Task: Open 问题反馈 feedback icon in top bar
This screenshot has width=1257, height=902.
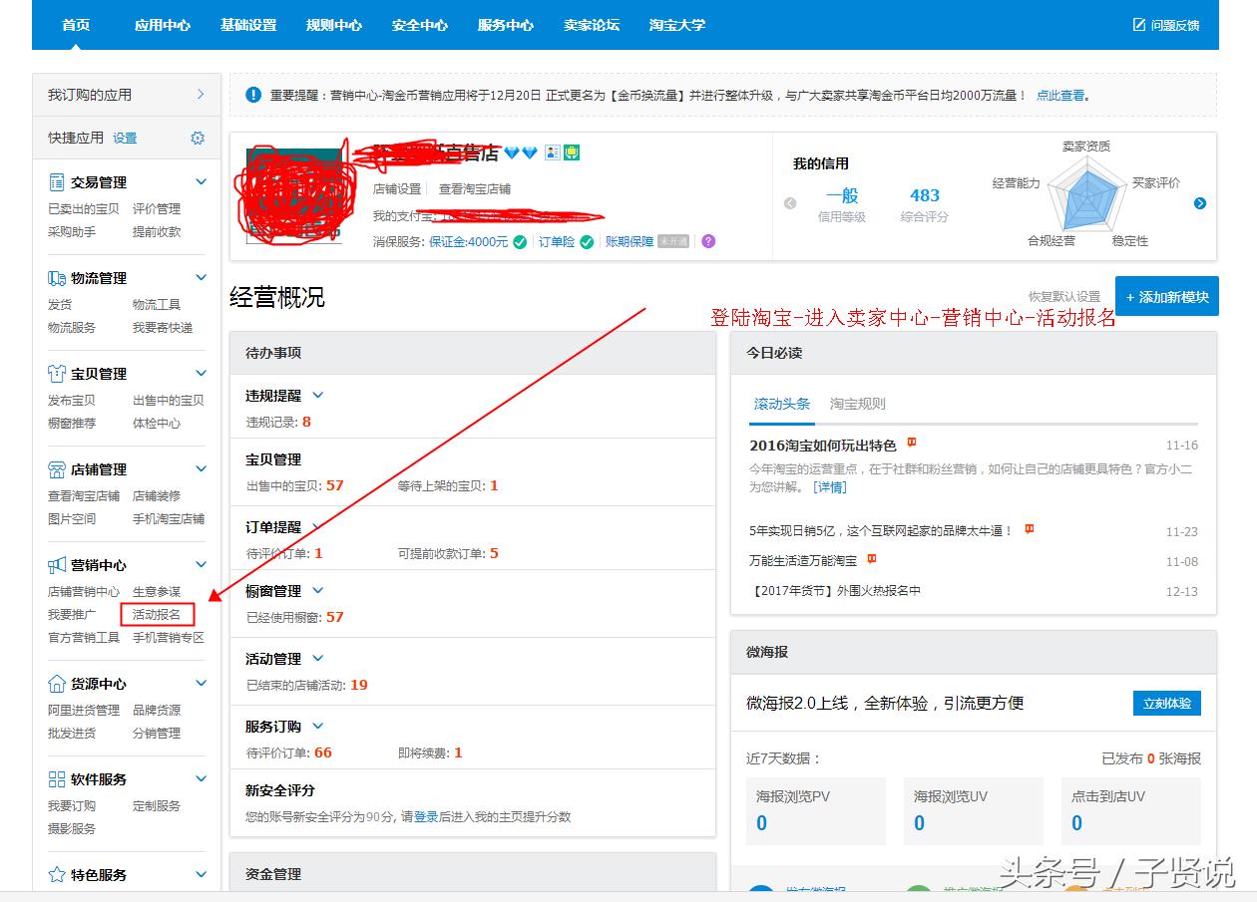Action: point(1139,25)
